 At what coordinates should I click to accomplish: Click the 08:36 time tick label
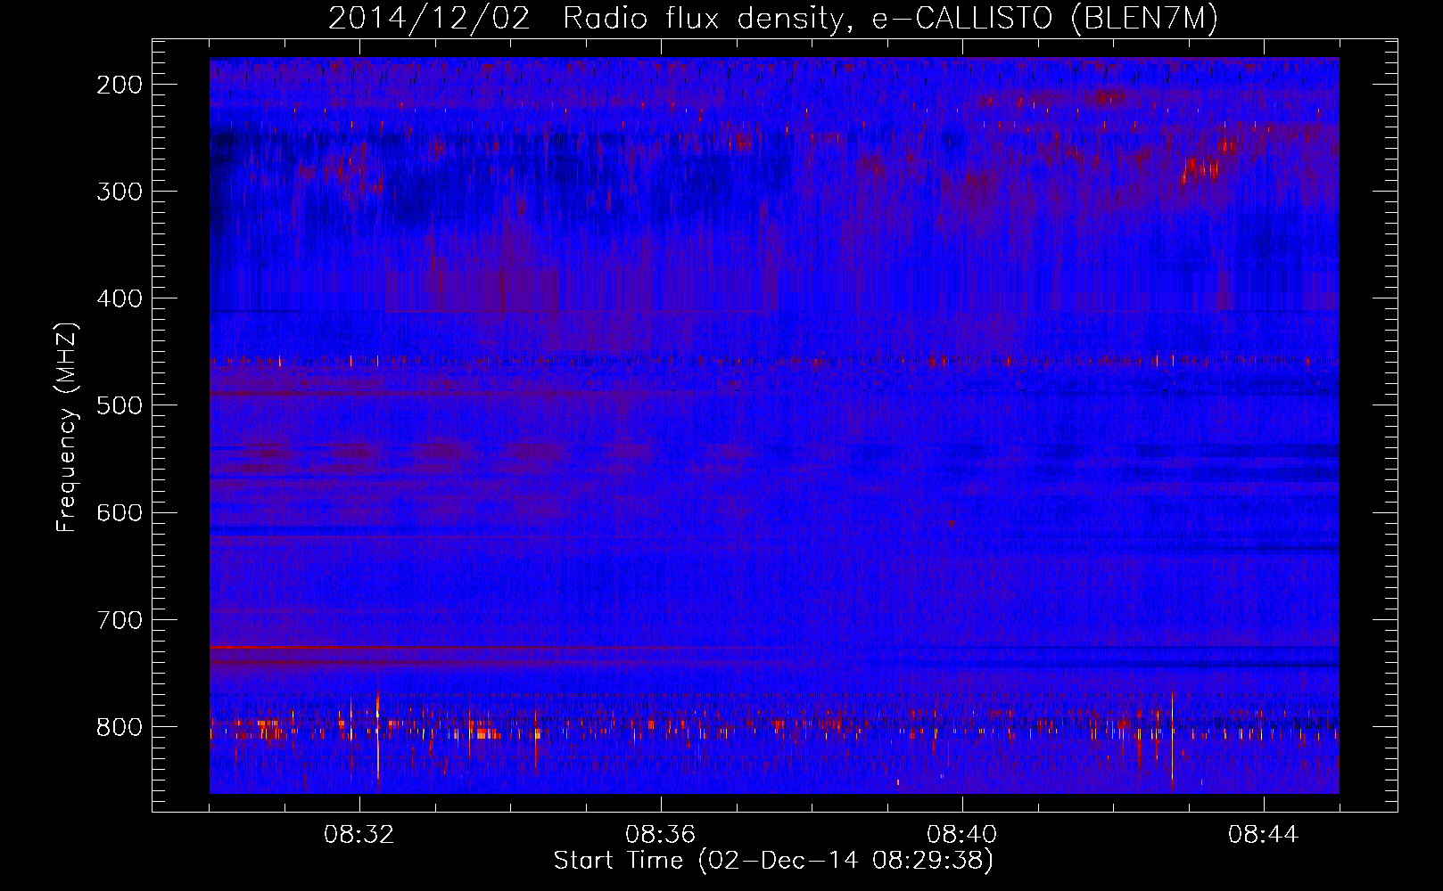click(660, 835)
